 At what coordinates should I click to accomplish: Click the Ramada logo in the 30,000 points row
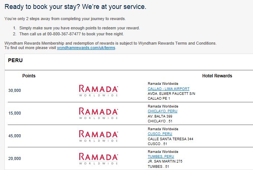pos(99,91)
